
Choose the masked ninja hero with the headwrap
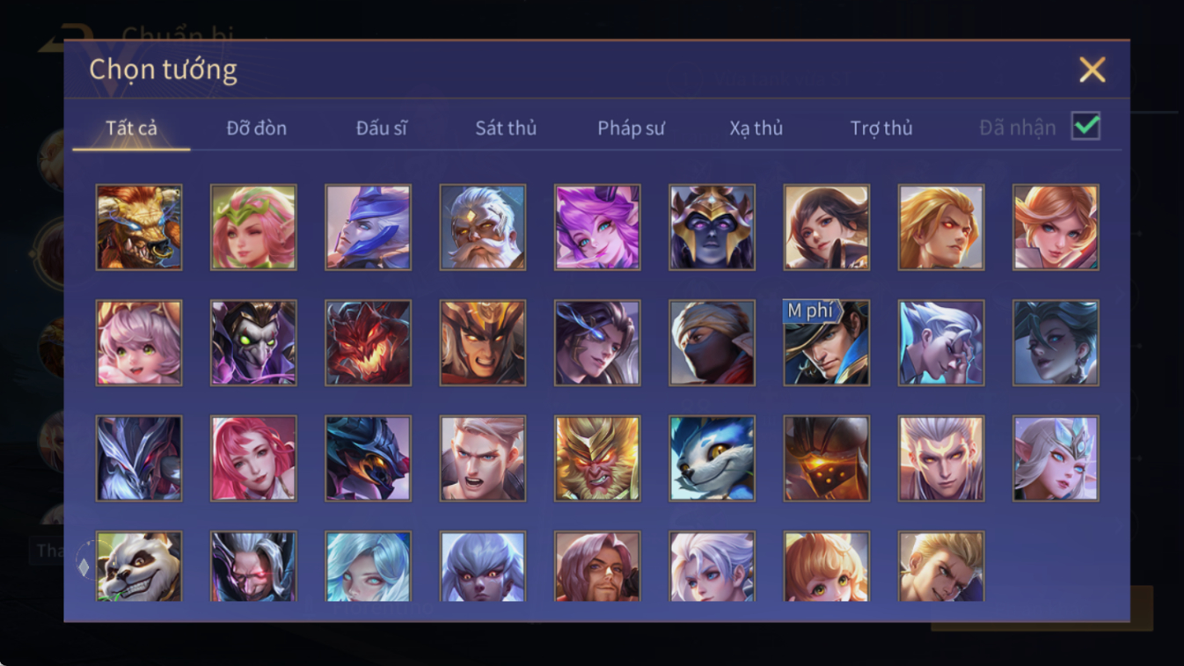click(x=712, y=343)
